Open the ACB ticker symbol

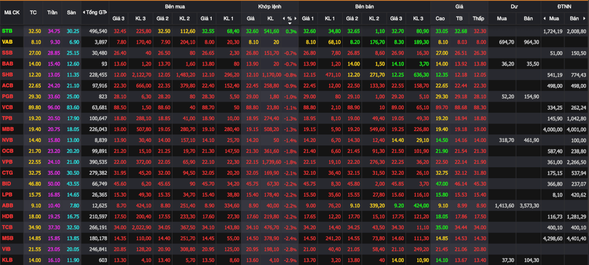point(7,86)
